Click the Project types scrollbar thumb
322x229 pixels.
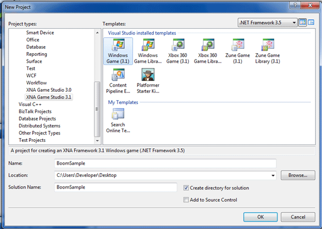pyautogui.click(x=97, y=109)
